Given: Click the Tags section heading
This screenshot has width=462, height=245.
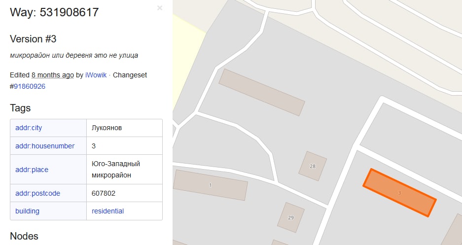Looking at the screenshot, I should pos(20,108).
